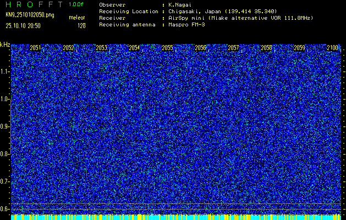Click the kHz axis unit label

5,45
